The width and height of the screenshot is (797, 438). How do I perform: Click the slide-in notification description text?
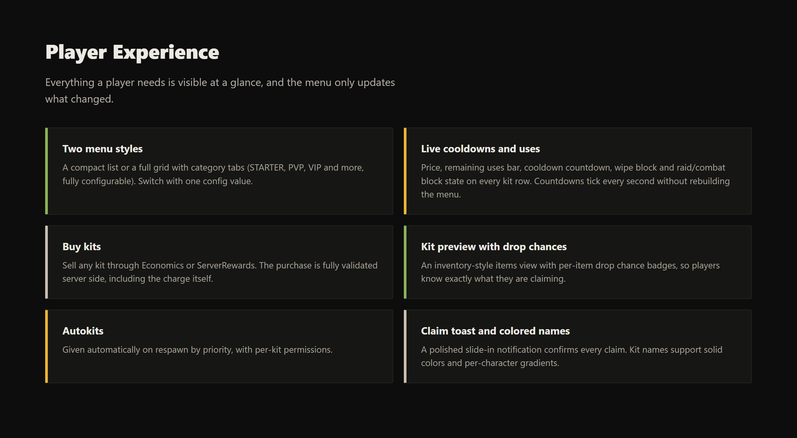coord(572,356)
